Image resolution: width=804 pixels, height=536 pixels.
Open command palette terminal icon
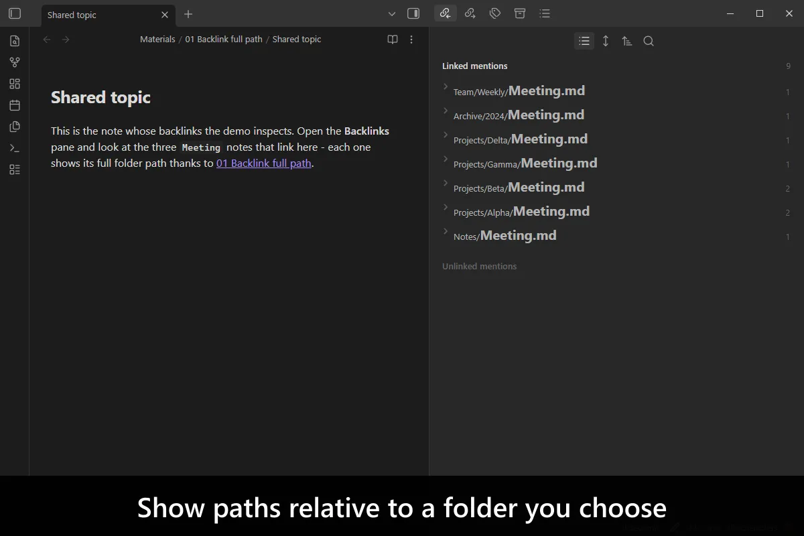click(x=15, y=148)
